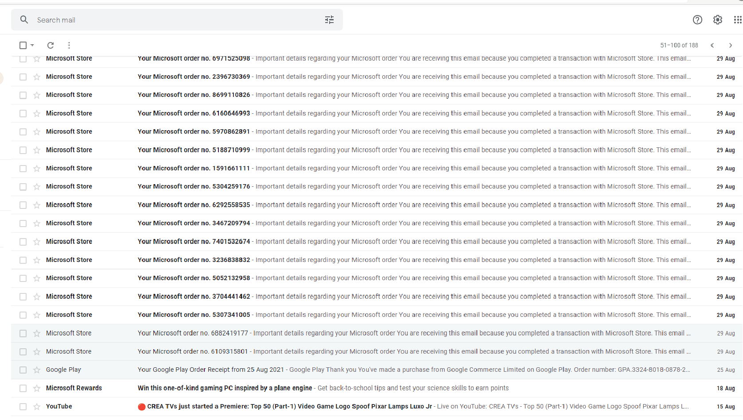Click the 15 Aug date
This screenshot has width=743, height=420.
coord(726,406)
